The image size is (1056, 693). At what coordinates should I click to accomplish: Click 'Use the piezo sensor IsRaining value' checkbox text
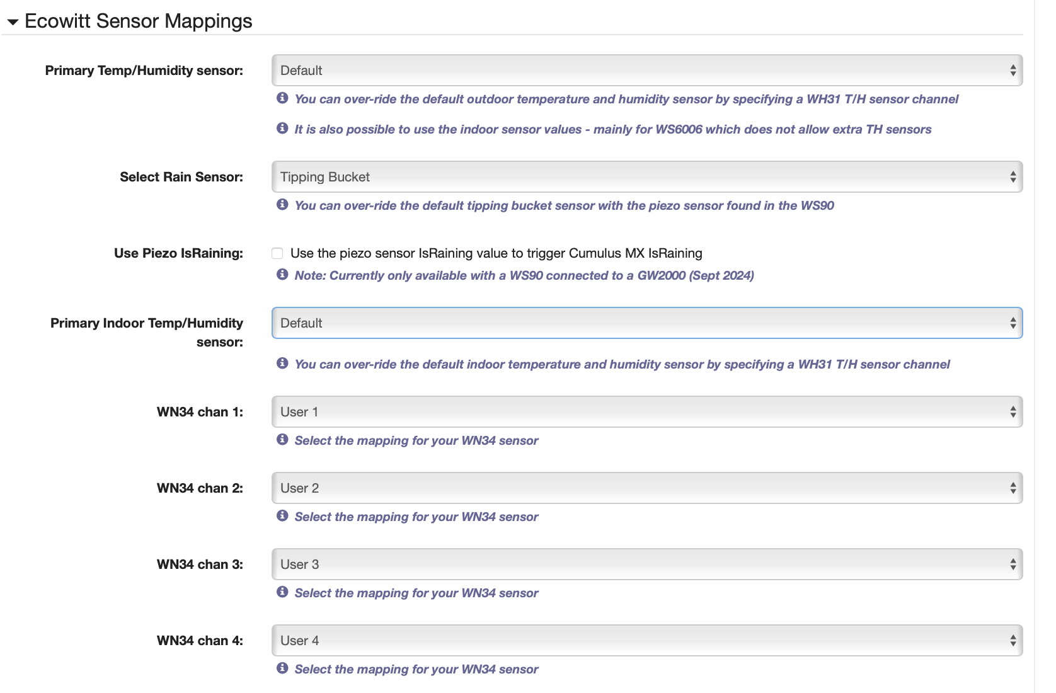tap(496, 253)
